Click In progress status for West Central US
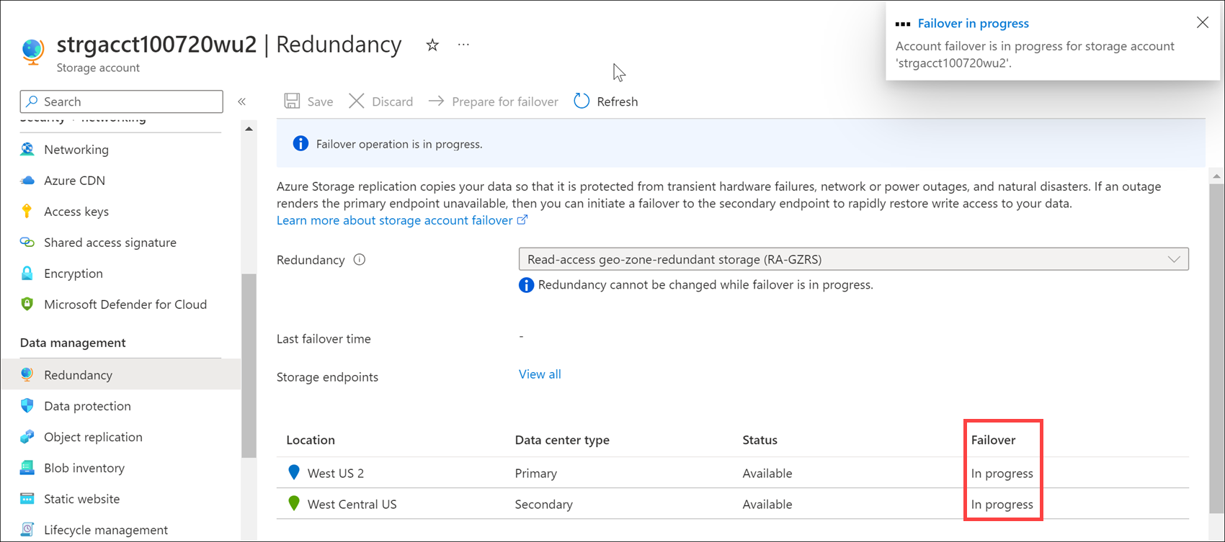This screenshot has width=1225, height=542. [1002, 504]
